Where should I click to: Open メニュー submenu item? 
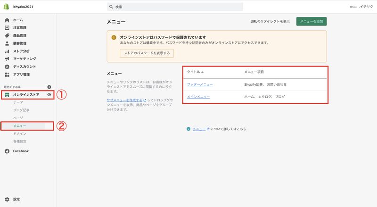20,126
